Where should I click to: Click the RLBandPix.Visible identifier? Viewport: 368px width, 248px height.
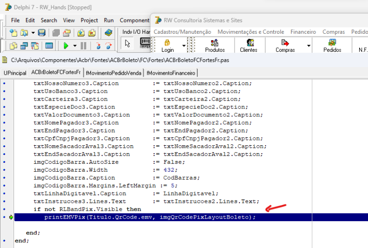(91, 209)
